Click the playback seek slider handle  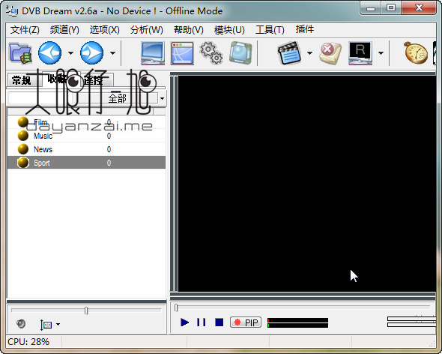pos(176,307)
